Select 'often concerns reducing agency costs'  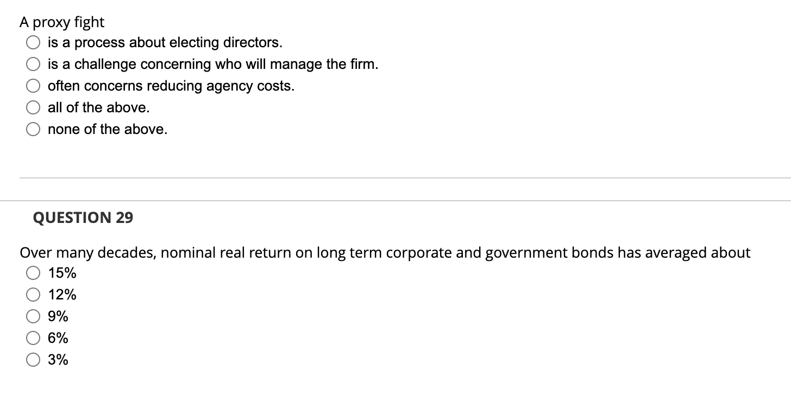pyautogui.click(x=33, y=85)
